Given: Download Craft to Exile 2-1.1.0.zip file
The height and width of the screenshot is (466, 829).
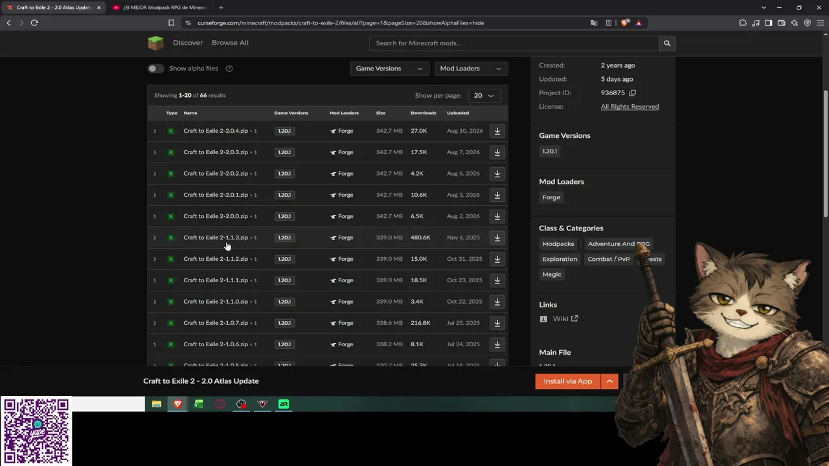Looking at the screenshot, I should pos(497,302).
